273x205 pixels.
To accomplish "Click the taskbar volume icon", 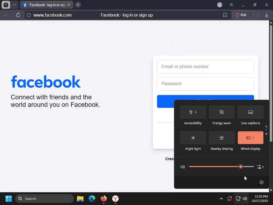I will [245, 199].
